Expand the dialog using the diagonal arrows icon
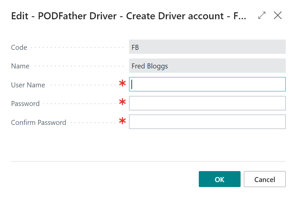The height and width of the screenshot is (198, 296). click(261, 16)
